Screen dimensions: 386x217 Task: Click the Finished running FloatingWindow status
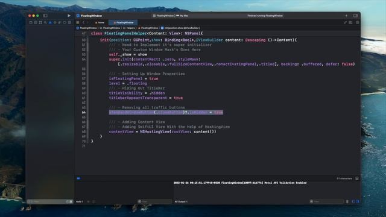(x=265, y=16)
